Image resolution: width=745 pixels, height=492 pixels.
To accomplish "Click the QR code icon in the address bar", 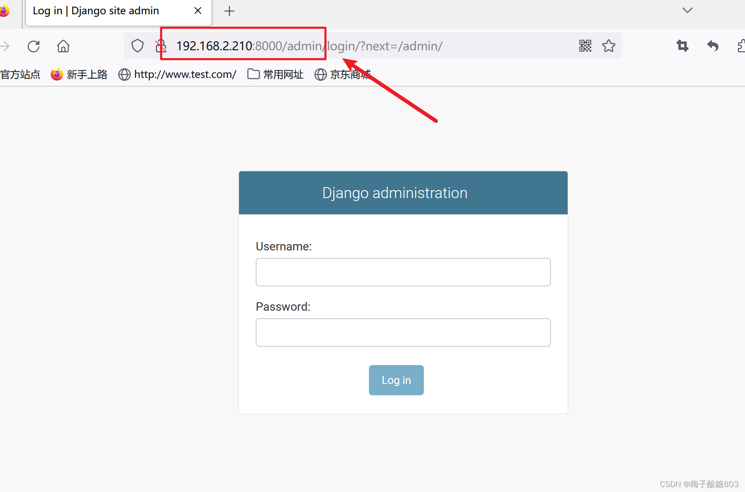I will pos(585,46).
